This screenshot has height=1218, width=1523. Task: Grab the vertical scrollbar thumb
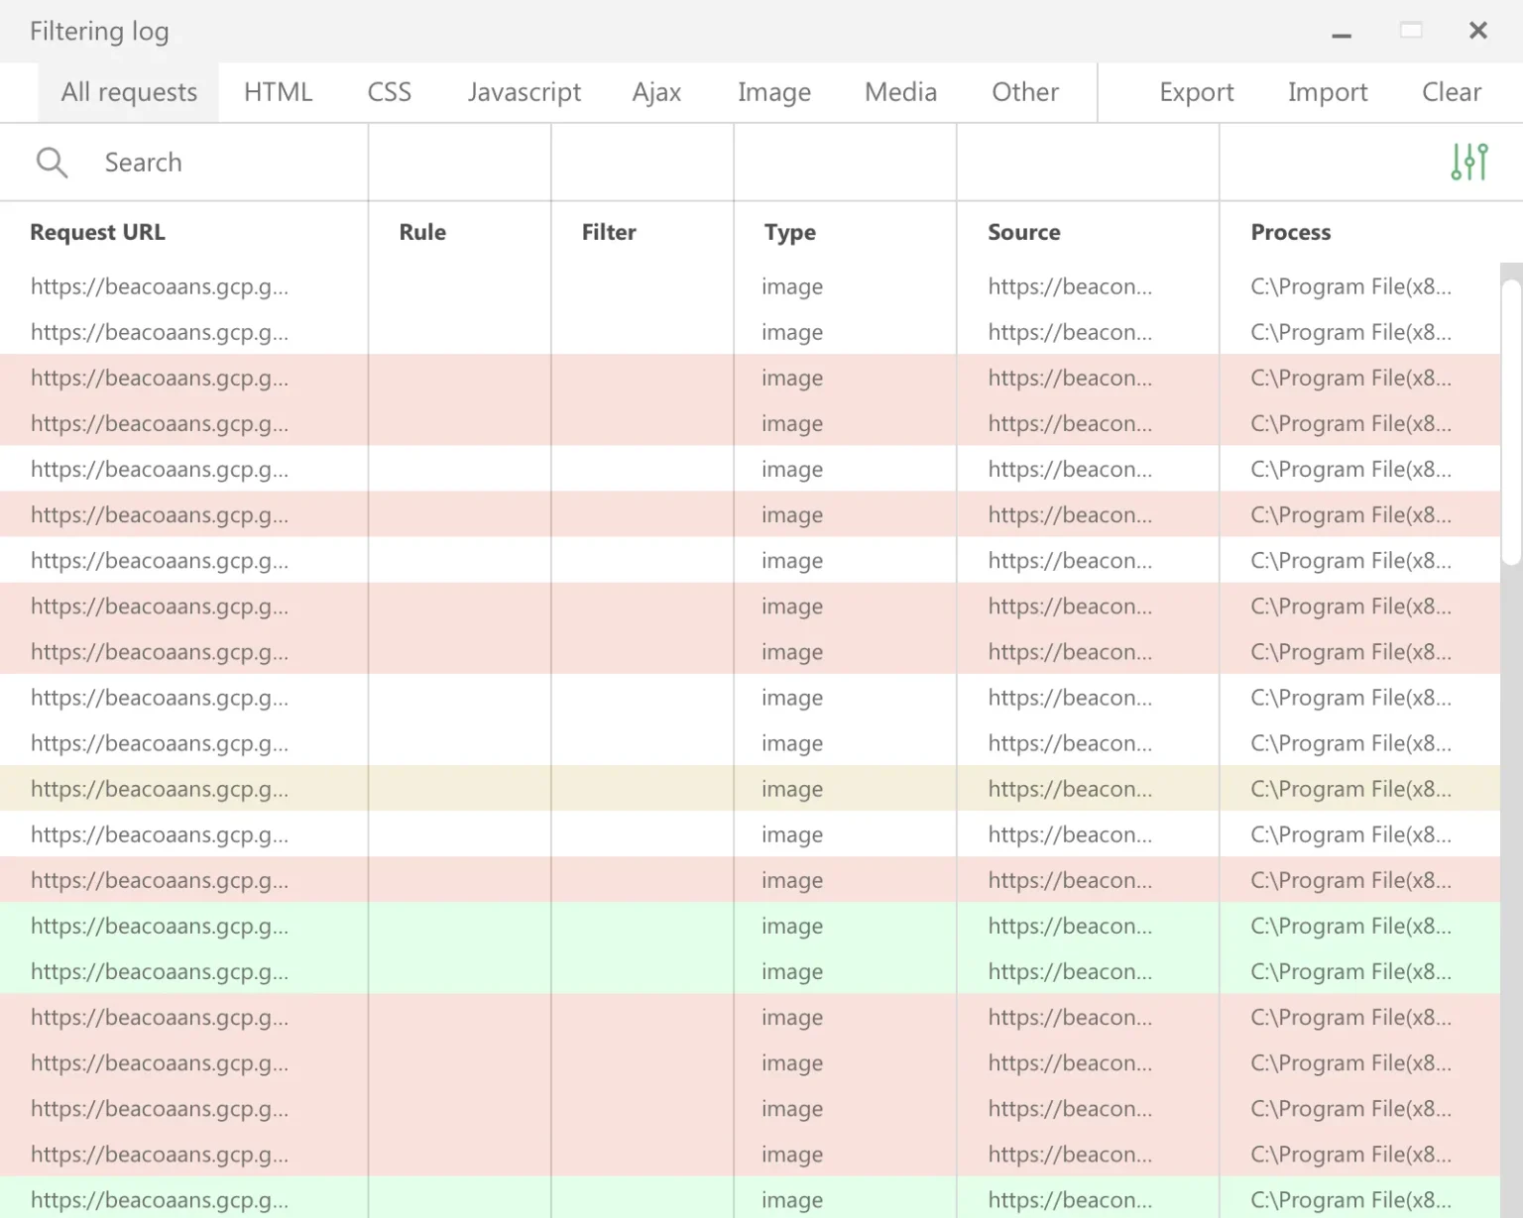1511,421
